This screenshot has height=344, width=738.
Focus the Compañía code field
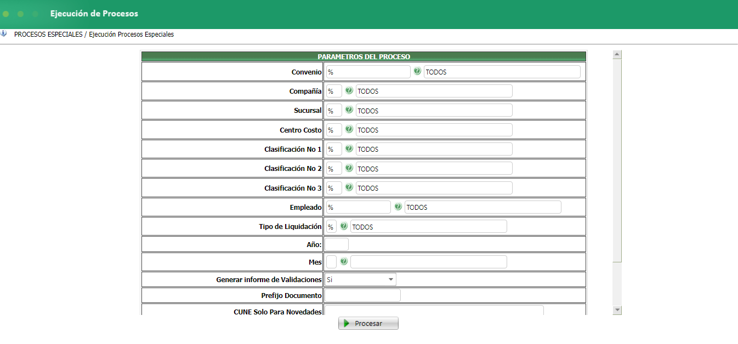point(334,91)
